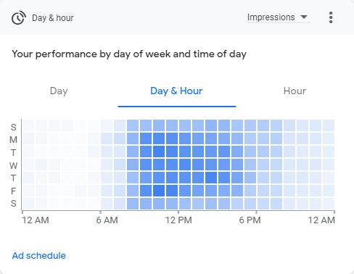Switch to the Hour tab

(295, 91)
